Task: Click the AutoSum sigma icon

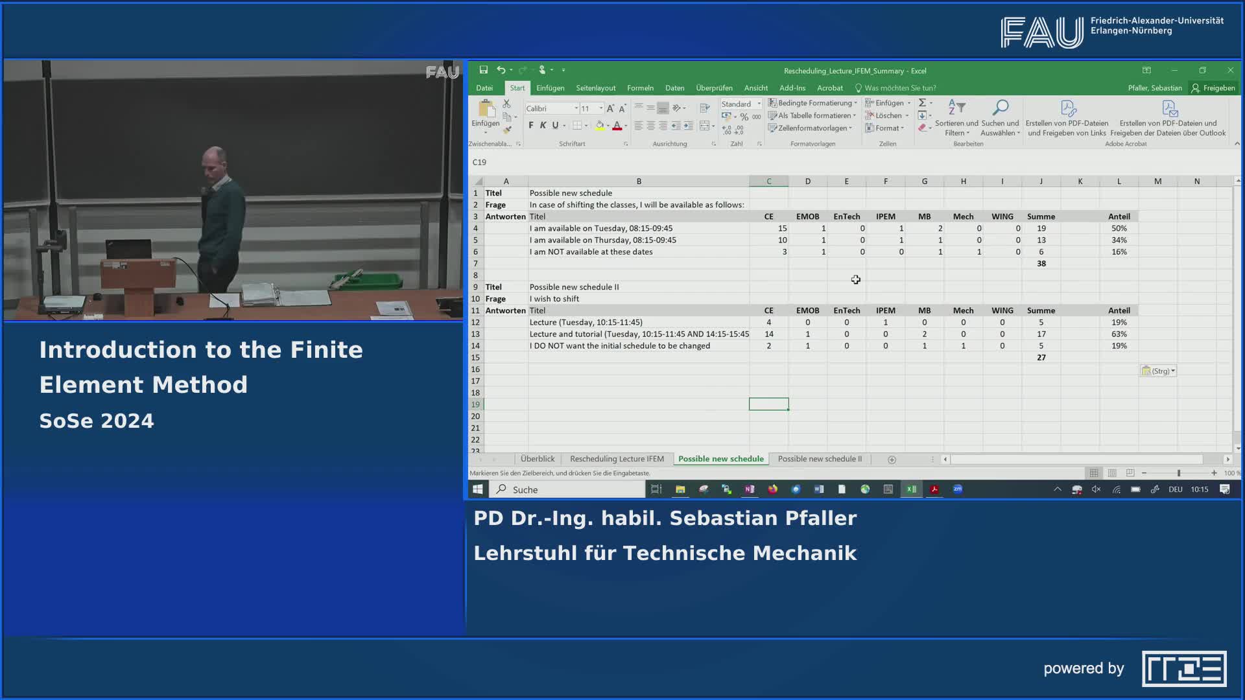Action: [x=922, y=103]
